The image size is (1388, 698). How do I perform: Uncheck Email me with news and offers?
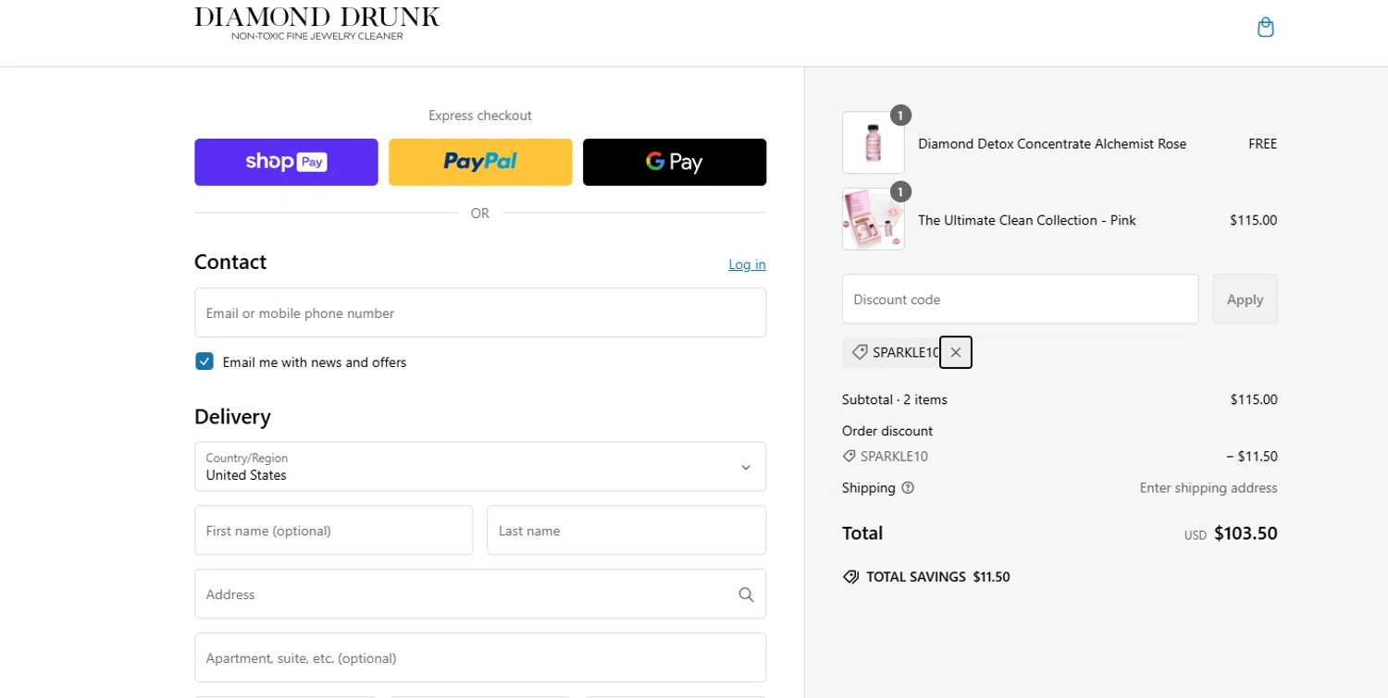pyautogui.click(x=204, y=361)
